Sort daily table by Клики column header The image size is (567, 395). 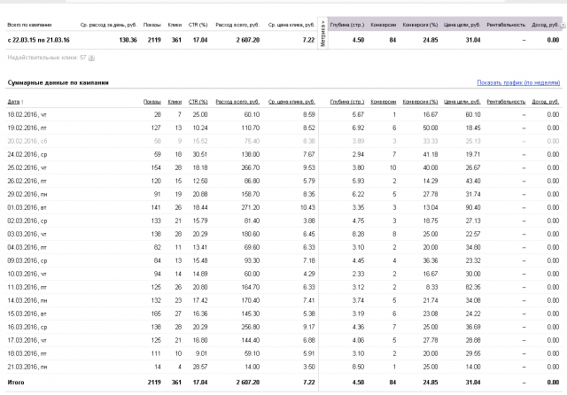pyautogui.click(x=175, y=102)
